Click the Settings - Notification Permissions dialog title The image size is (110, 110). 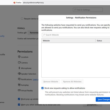[x=81, y=18]
